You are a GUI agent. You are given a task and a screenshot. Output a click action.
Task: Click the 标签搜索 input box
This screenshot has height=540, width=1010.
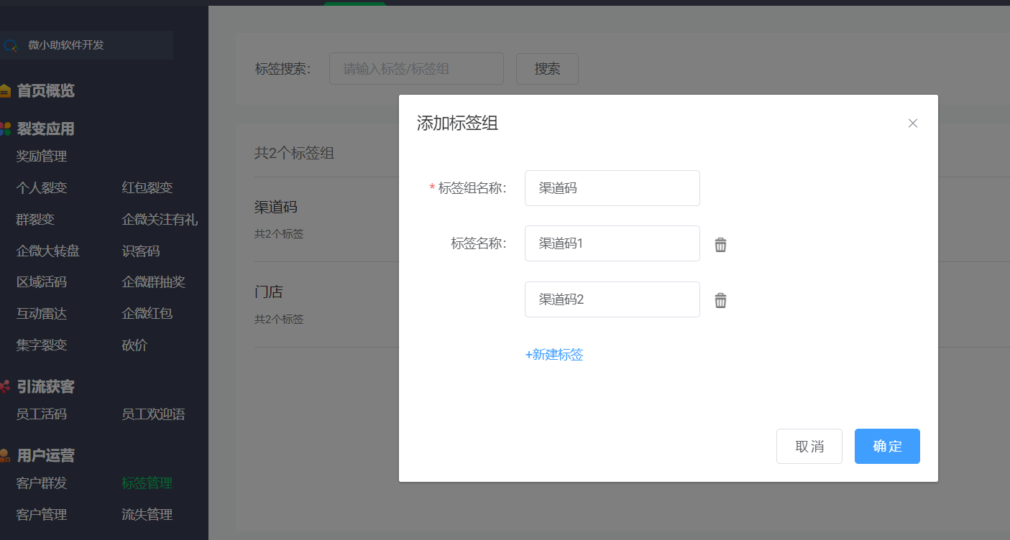click(x=416, y=69)
